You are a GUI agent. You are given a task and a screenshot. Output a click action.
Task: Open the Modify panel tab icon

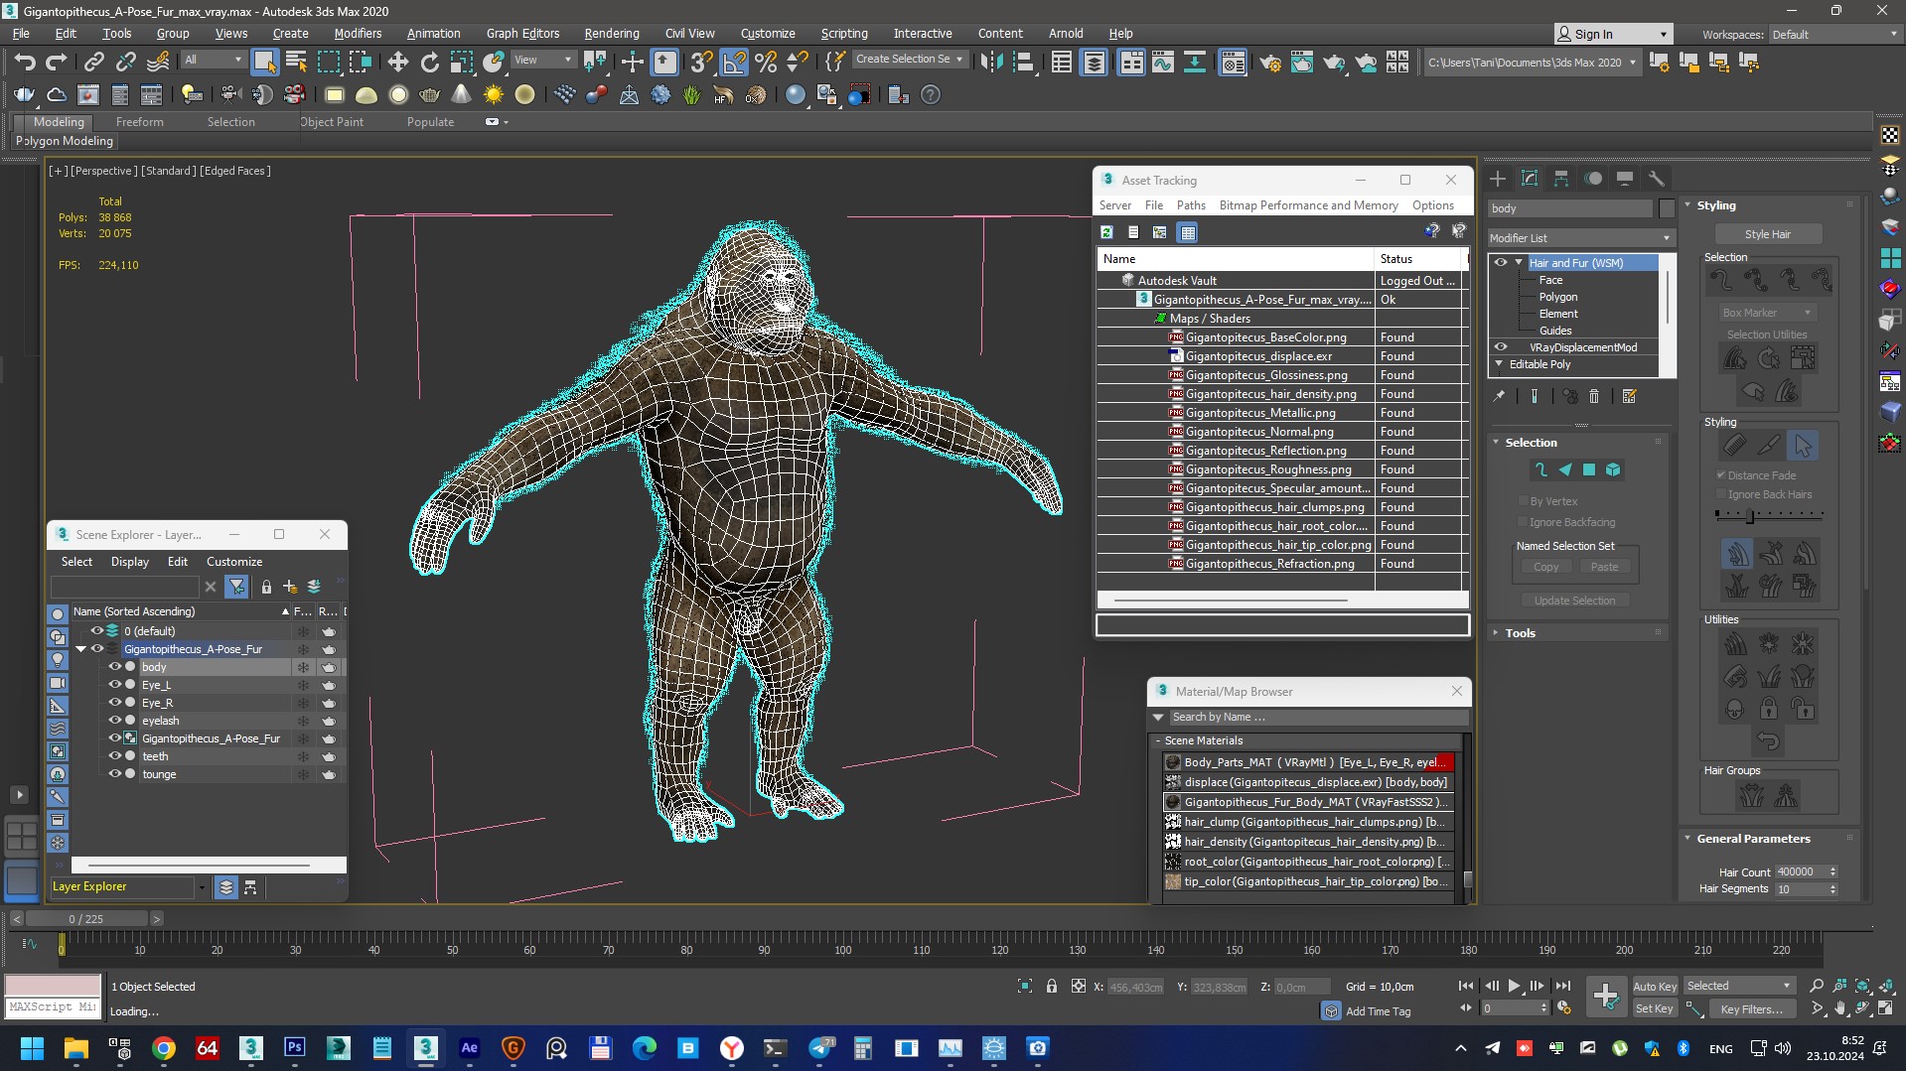pos(1530,179)
